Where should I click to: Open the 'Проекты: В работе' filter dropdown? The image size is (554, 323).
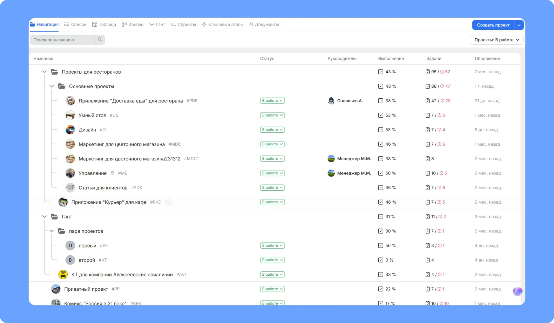[497, 40]
